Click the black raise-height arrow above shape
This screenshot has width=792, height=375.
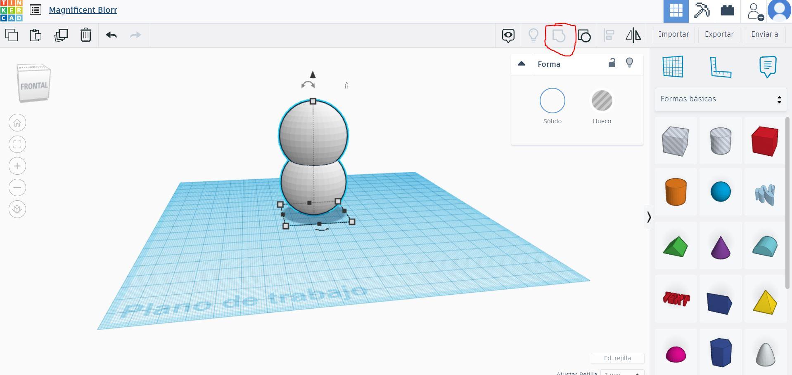pyautogui.click(x=313, y=75)
